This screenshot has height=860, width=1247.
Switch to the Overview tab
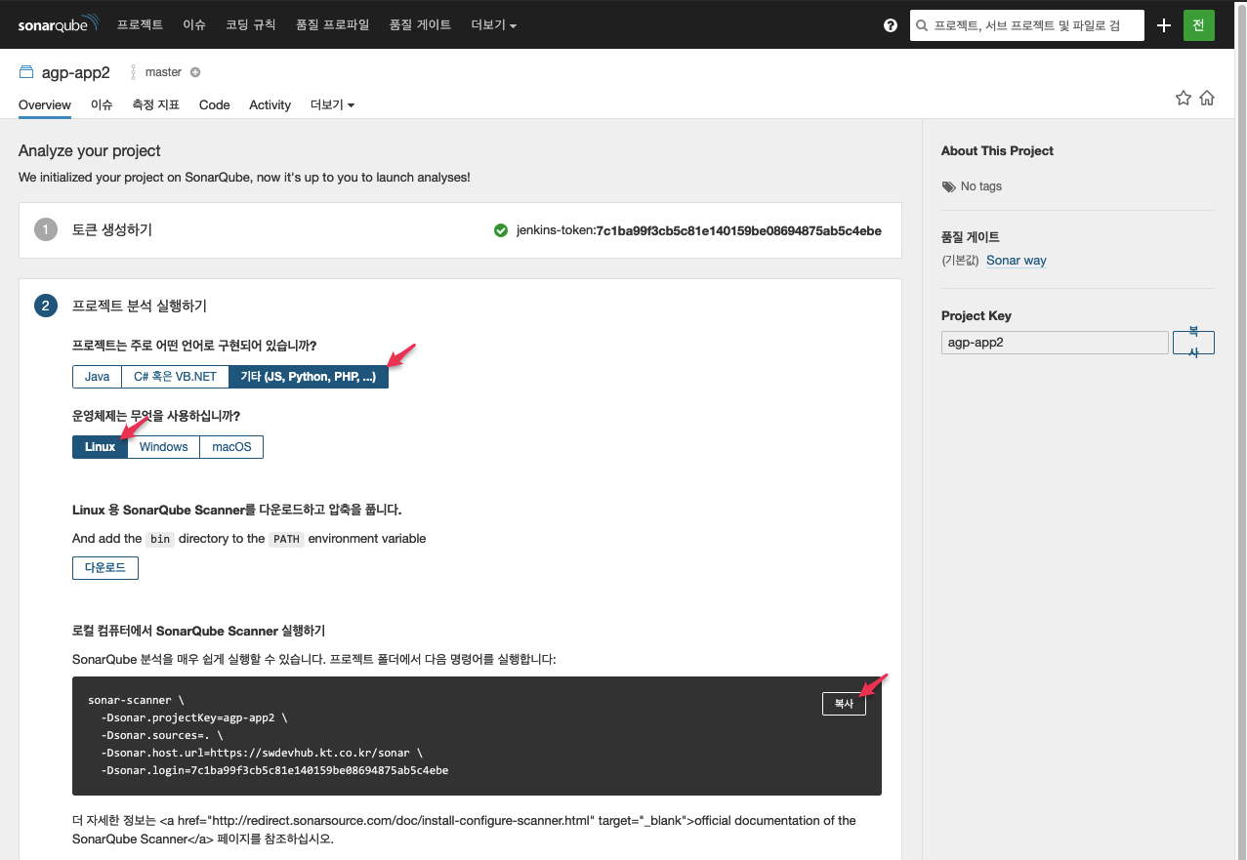tap(45, 104)
